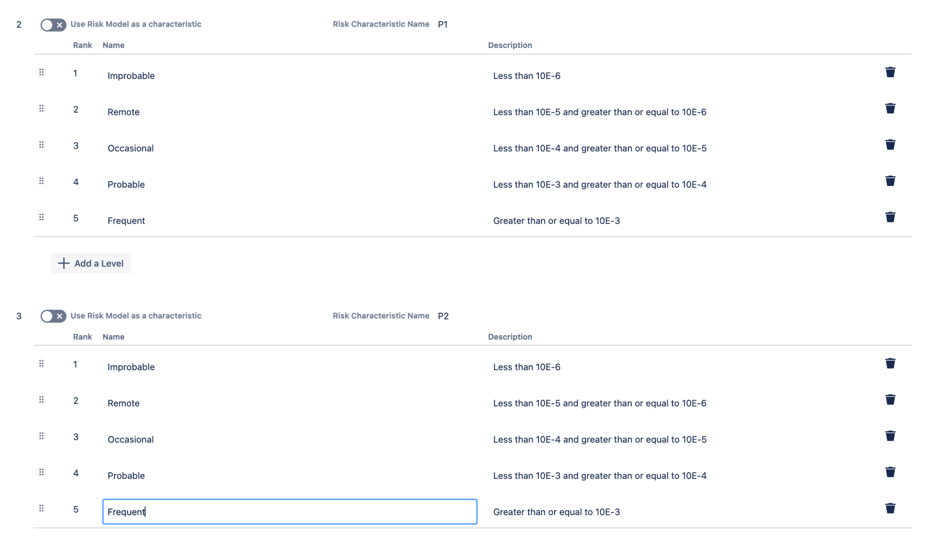Delete the P2 Probable level

point(890,472)
